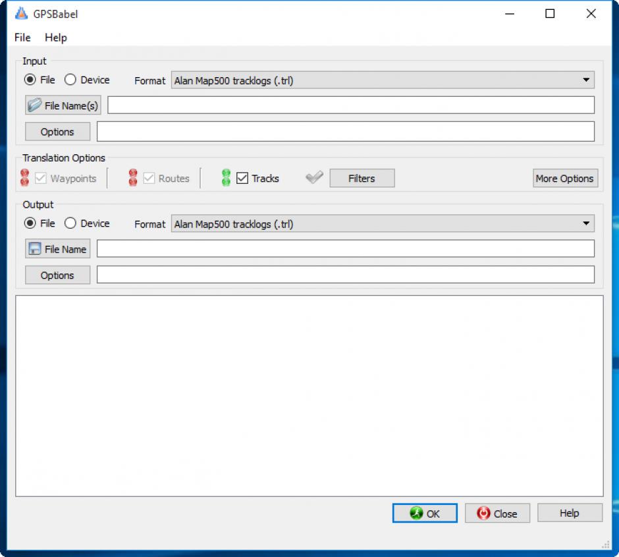Select the output File radio button

click(30, 223)
